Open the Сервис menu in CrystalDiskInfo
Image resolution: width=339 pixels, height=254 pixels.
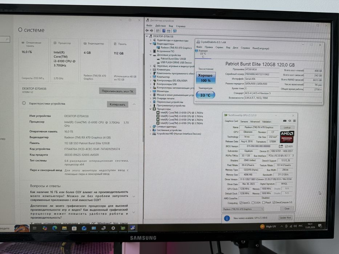[219, 47]
